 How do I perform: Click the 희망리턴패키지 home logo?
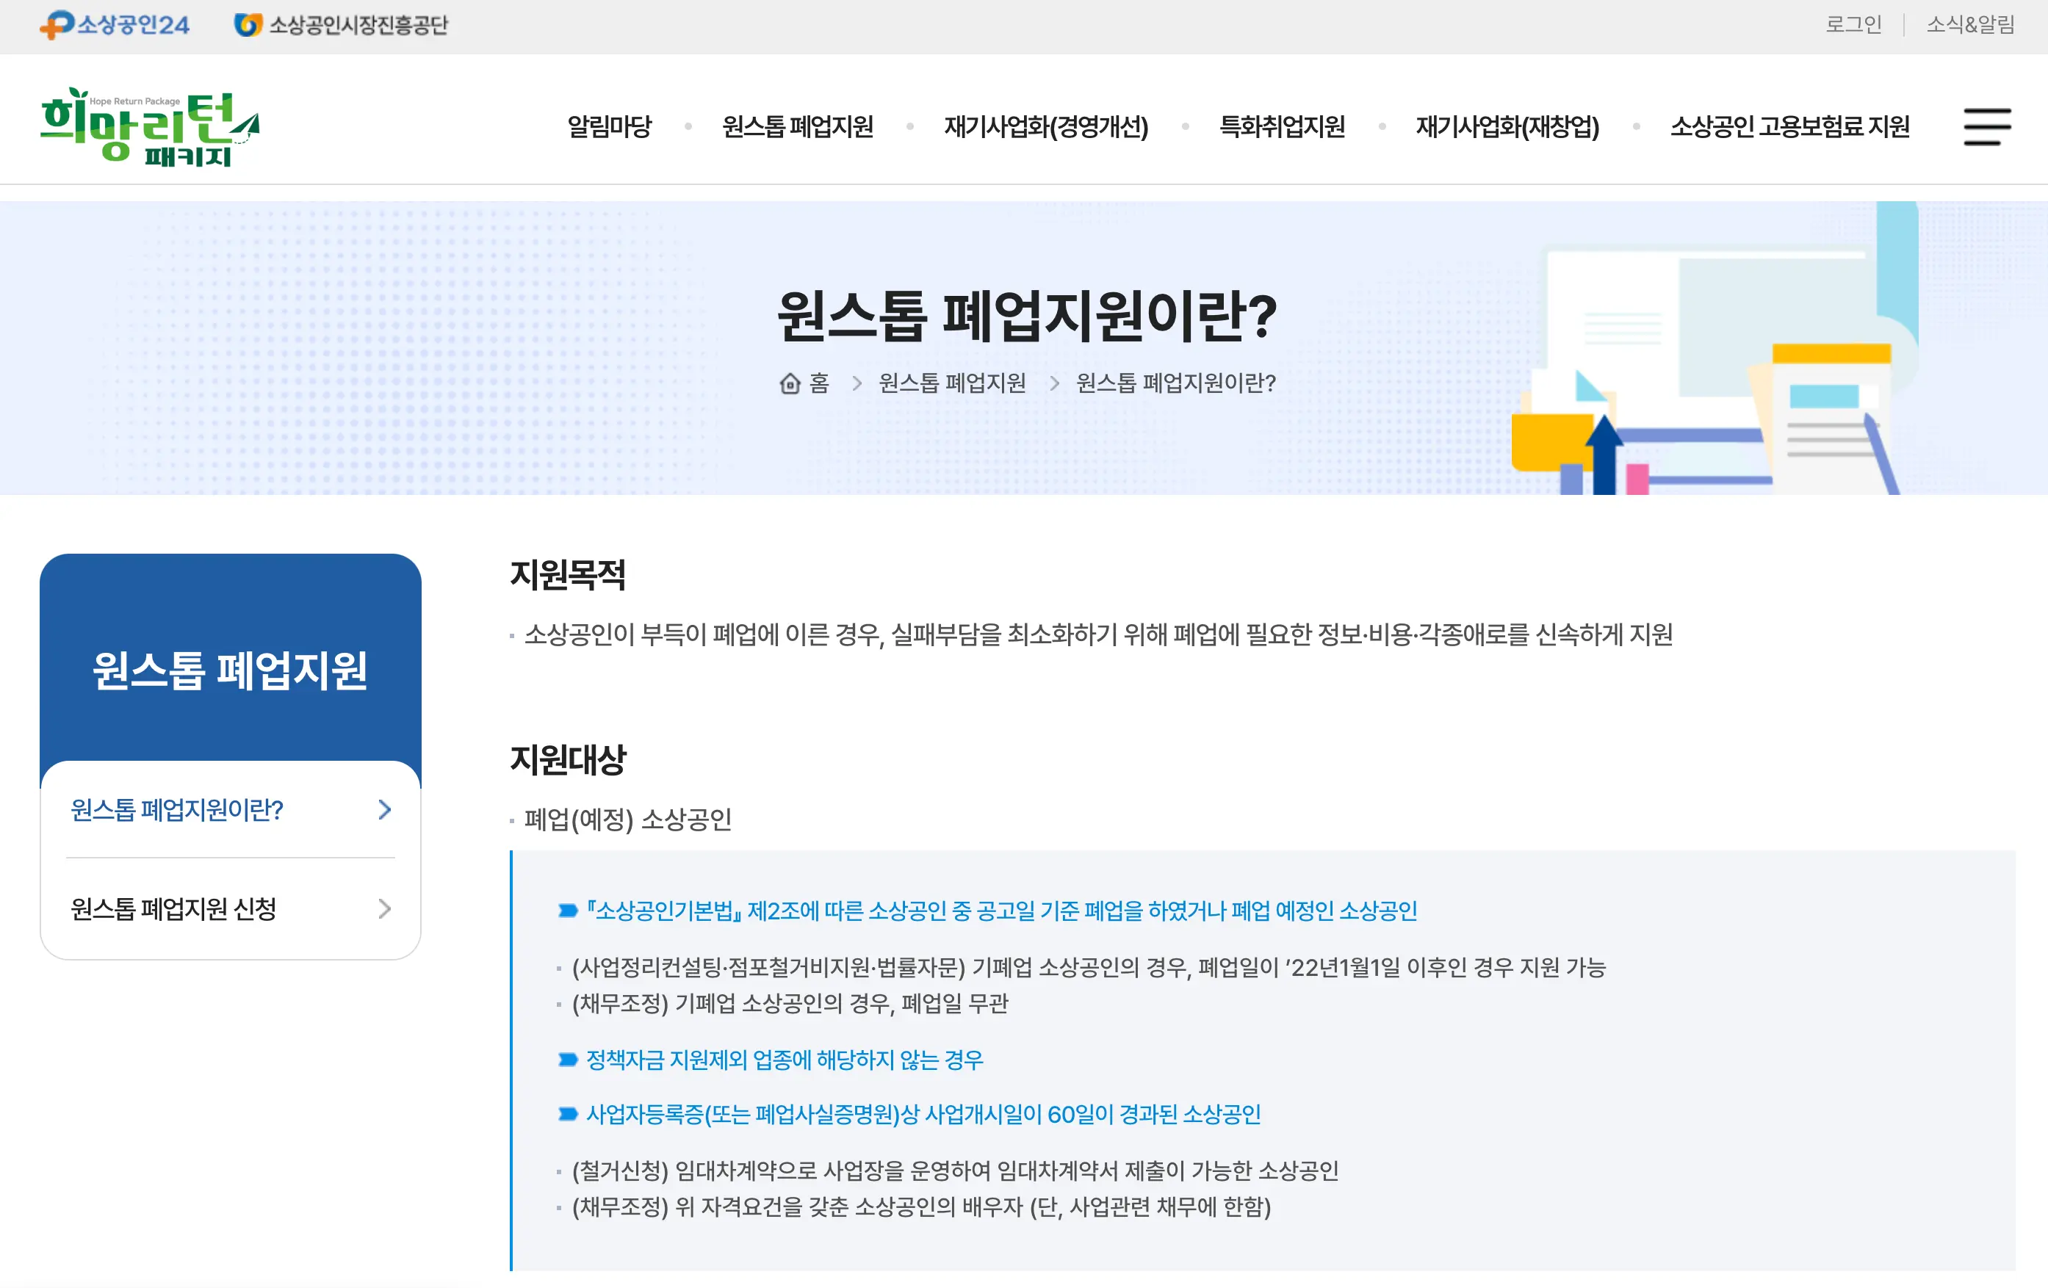click(150, 127)
